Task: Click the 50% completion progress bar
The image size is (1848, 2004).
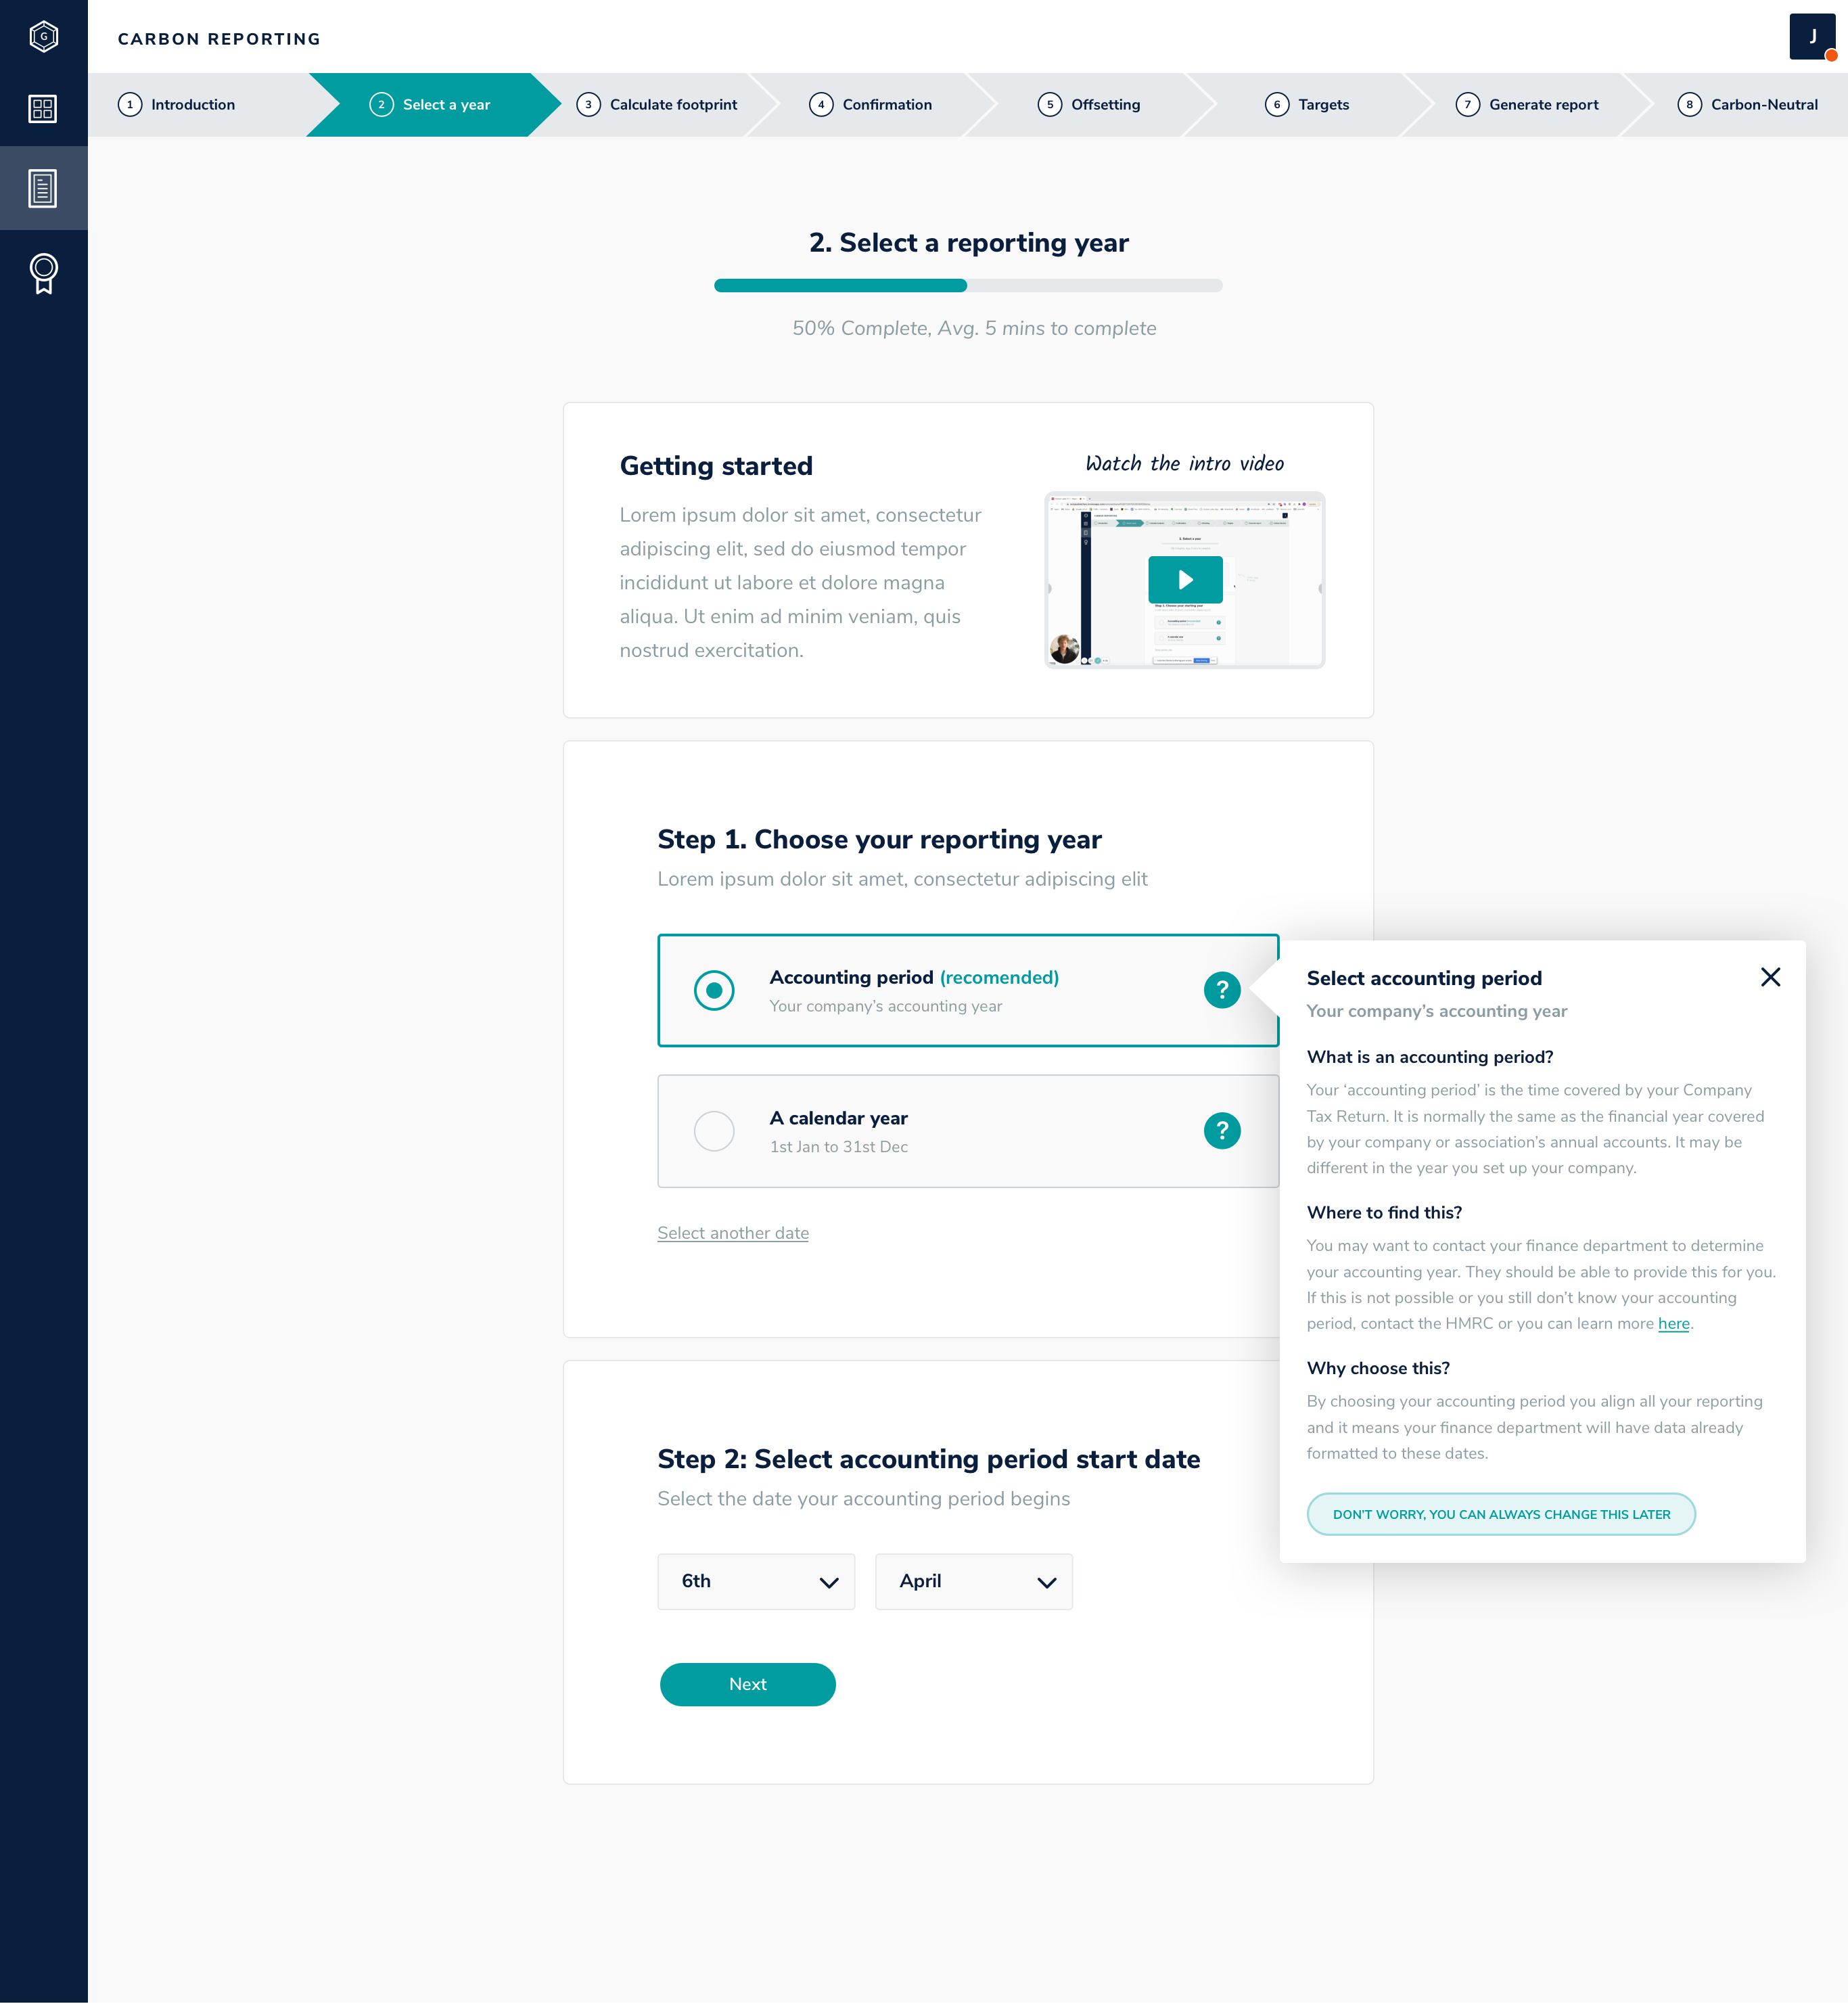Action: click(x=968, y=286)
